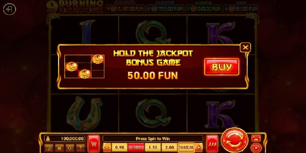Image resolution: width=306 pixels, height=153 pixels.
Task: Open the shopping cart buy feature
Action: pyautogui.click(x=94, y=144)
